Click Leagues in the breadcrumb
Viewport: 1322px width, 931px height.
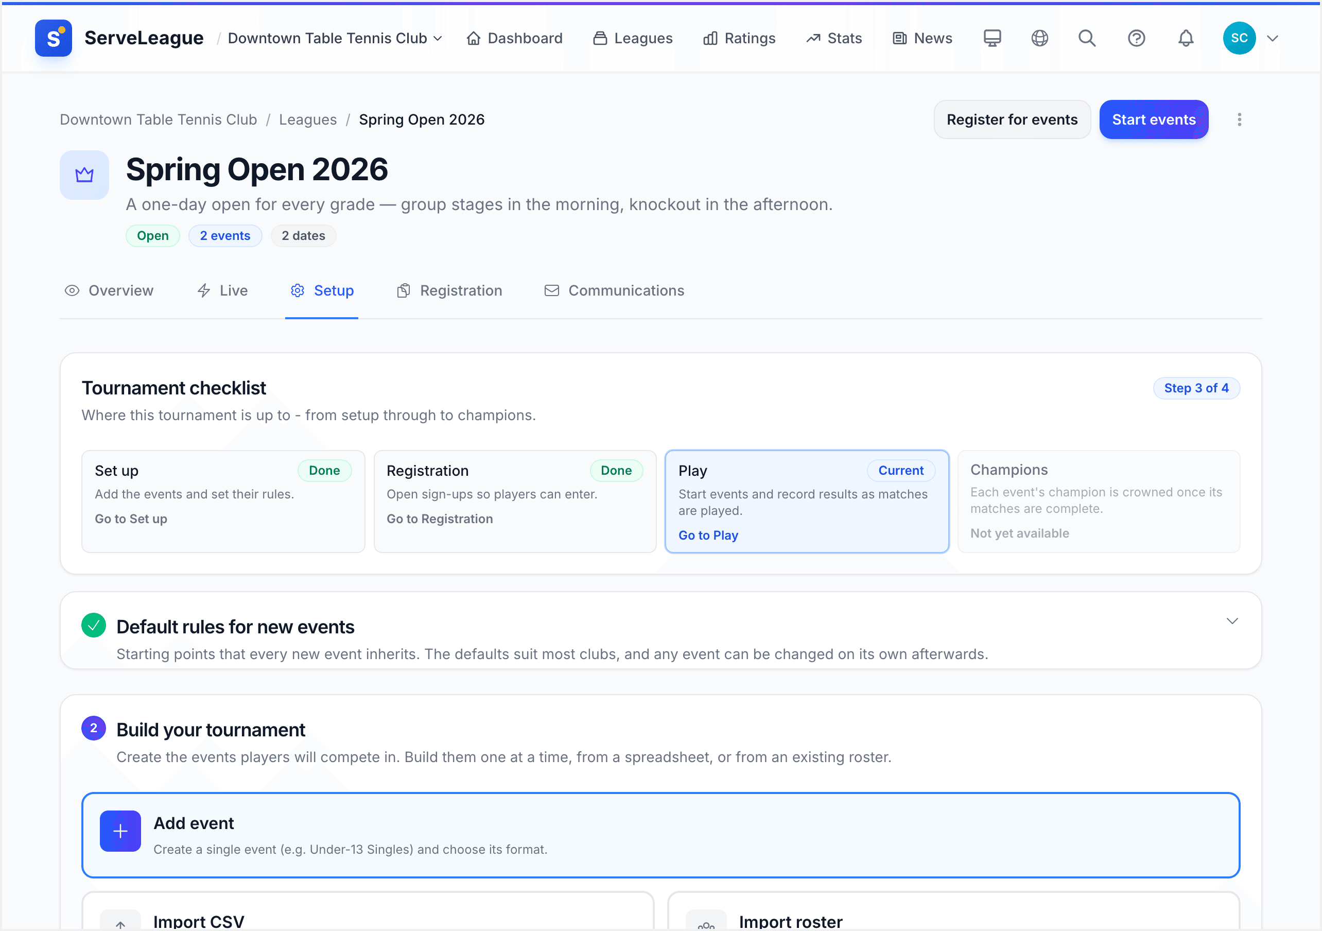(x=308, y=119)
